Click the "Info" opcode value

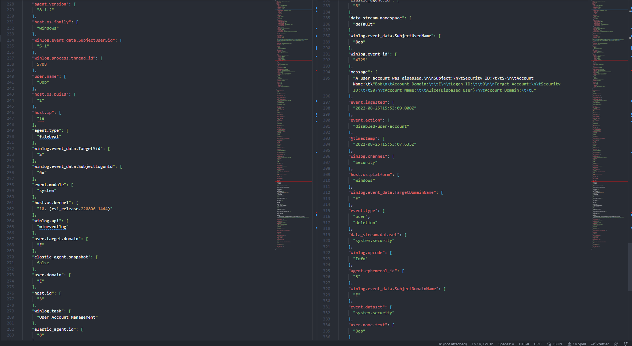[x=360, y=259]
